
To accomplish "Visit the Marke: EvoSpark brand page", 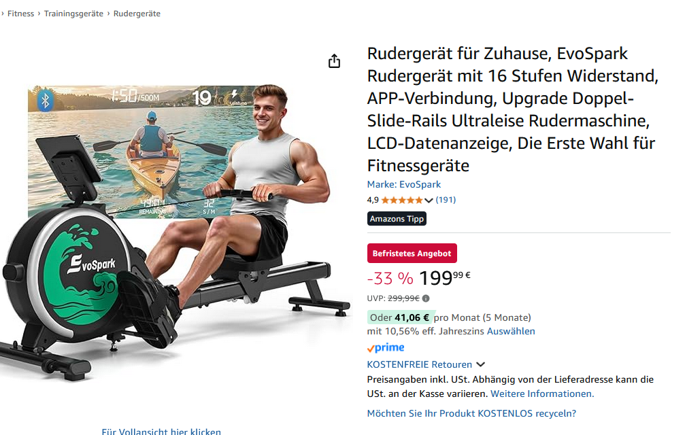I will point(403,185).
